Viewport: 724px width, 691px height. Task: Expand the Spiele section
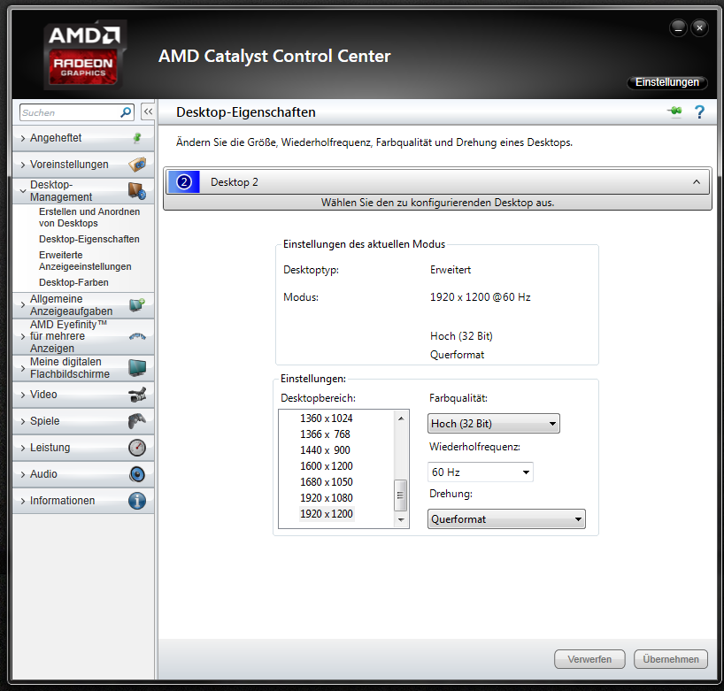pos(23,421)
